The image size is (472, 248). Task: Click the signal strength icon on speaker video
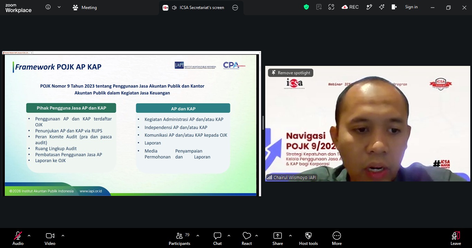269,178
